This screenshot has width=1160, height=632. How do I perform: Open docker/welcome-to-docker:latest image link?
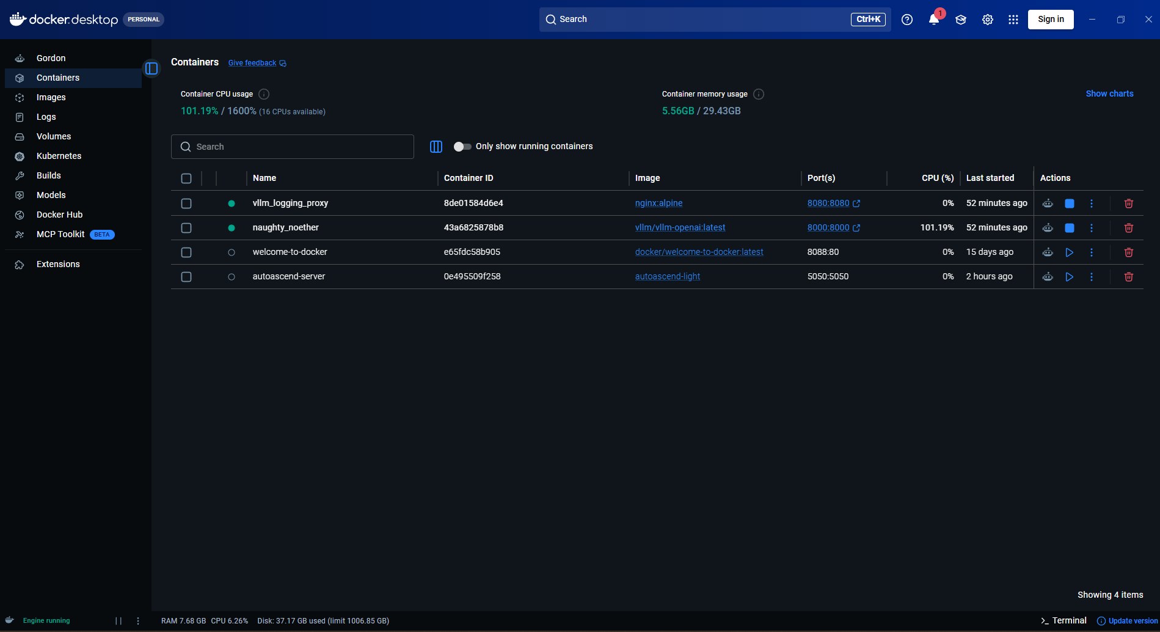pos(699,252)
